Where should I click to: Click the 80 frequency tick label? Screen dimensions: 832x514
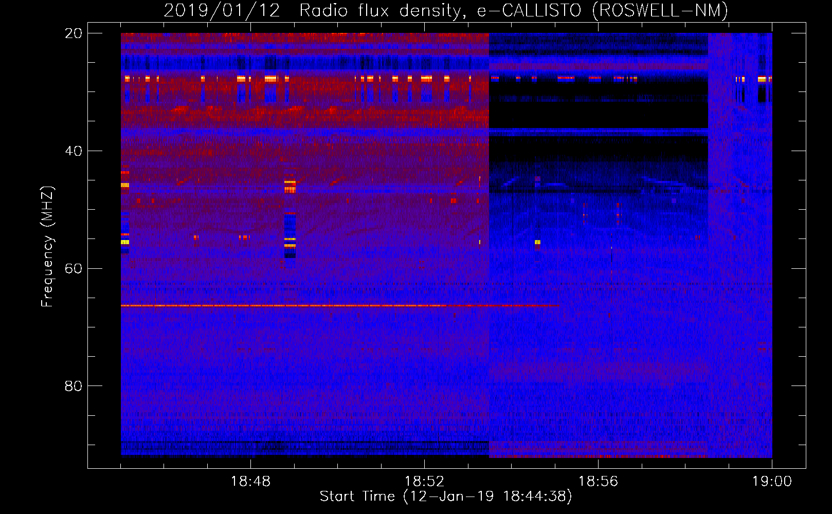(x=73, y=386)
